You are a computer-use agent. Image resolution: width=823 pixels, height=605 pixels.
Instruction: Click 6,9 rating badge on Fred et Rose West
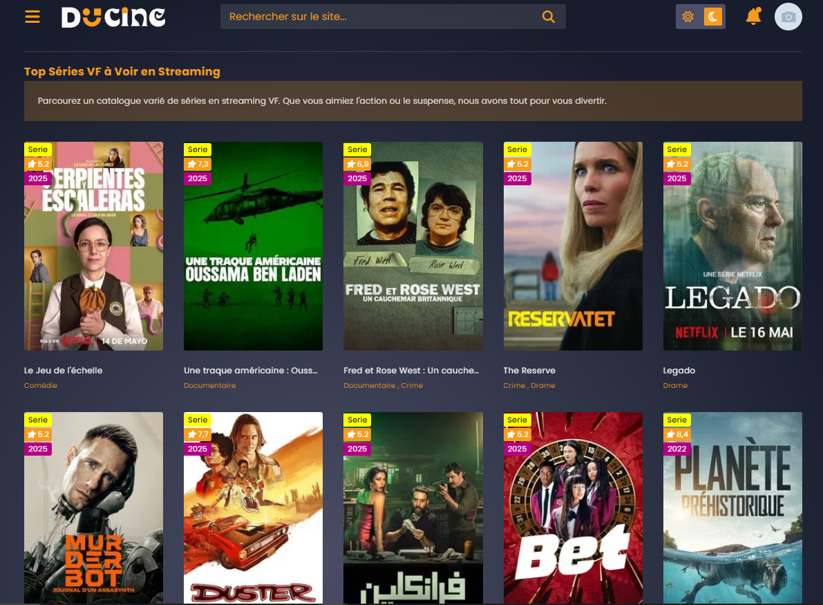coord(357,164)
